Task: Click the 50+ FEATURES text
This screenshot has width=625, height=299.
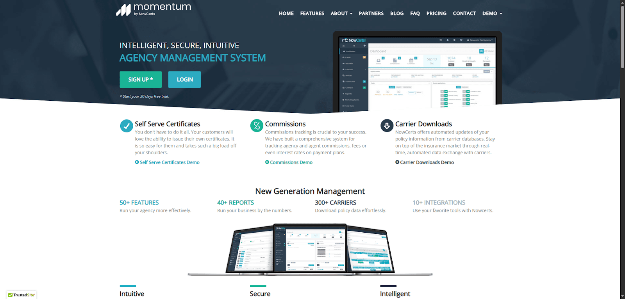Action: [x=139, y=203]
